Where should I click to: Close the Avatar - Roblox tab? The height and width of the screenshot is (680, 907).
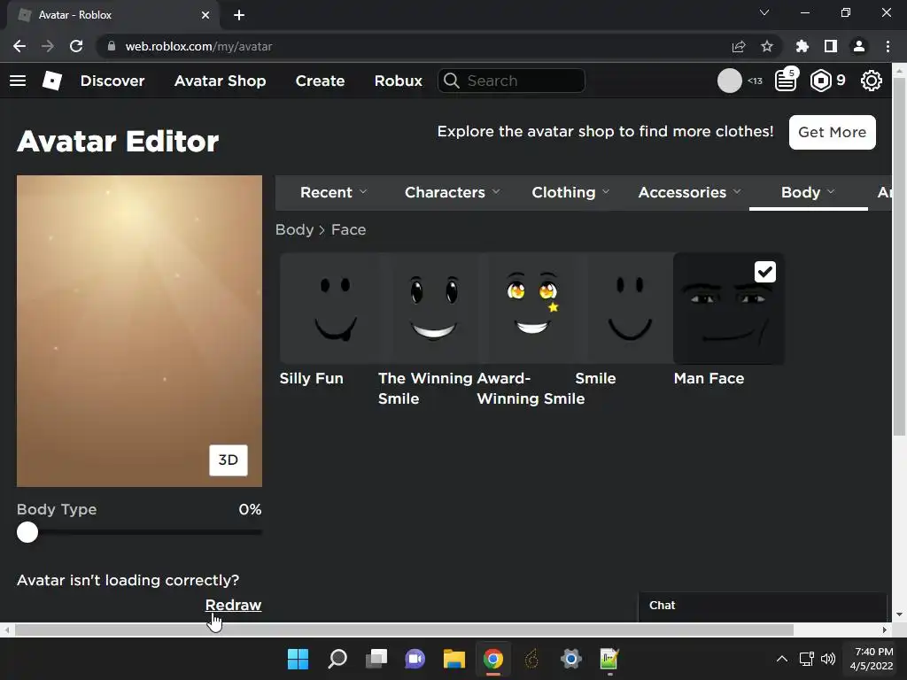click(x=205, y=15)
